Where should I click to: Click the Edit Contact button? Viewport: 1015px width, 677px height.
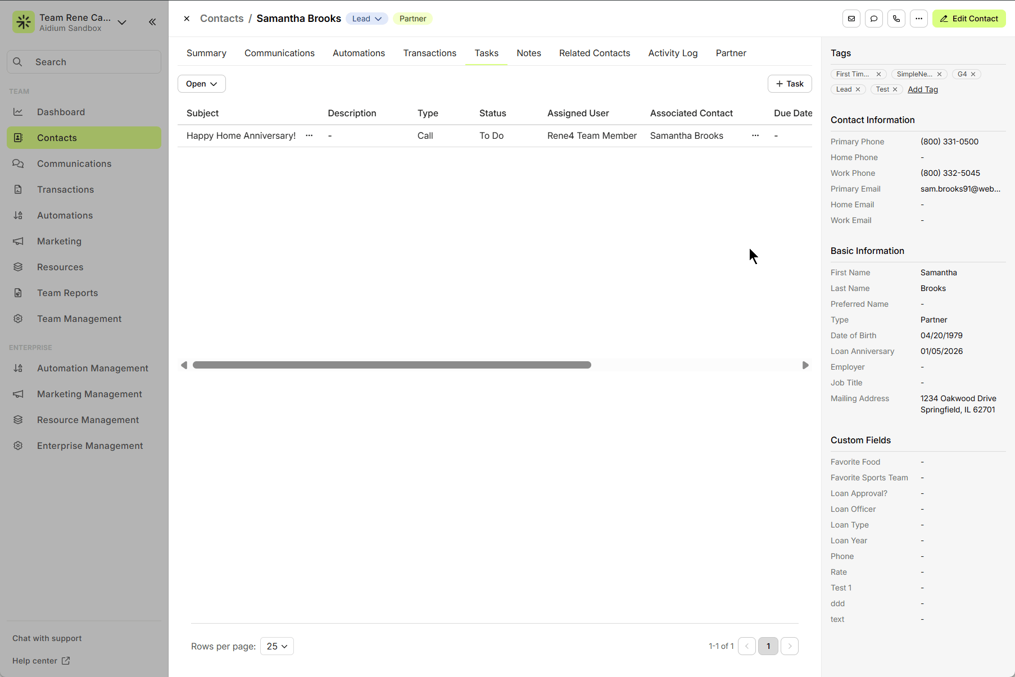click(968, 19)
